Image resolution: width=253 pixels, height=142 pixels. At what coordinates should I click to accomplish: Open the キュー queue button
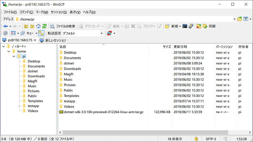tap(27, 33)
